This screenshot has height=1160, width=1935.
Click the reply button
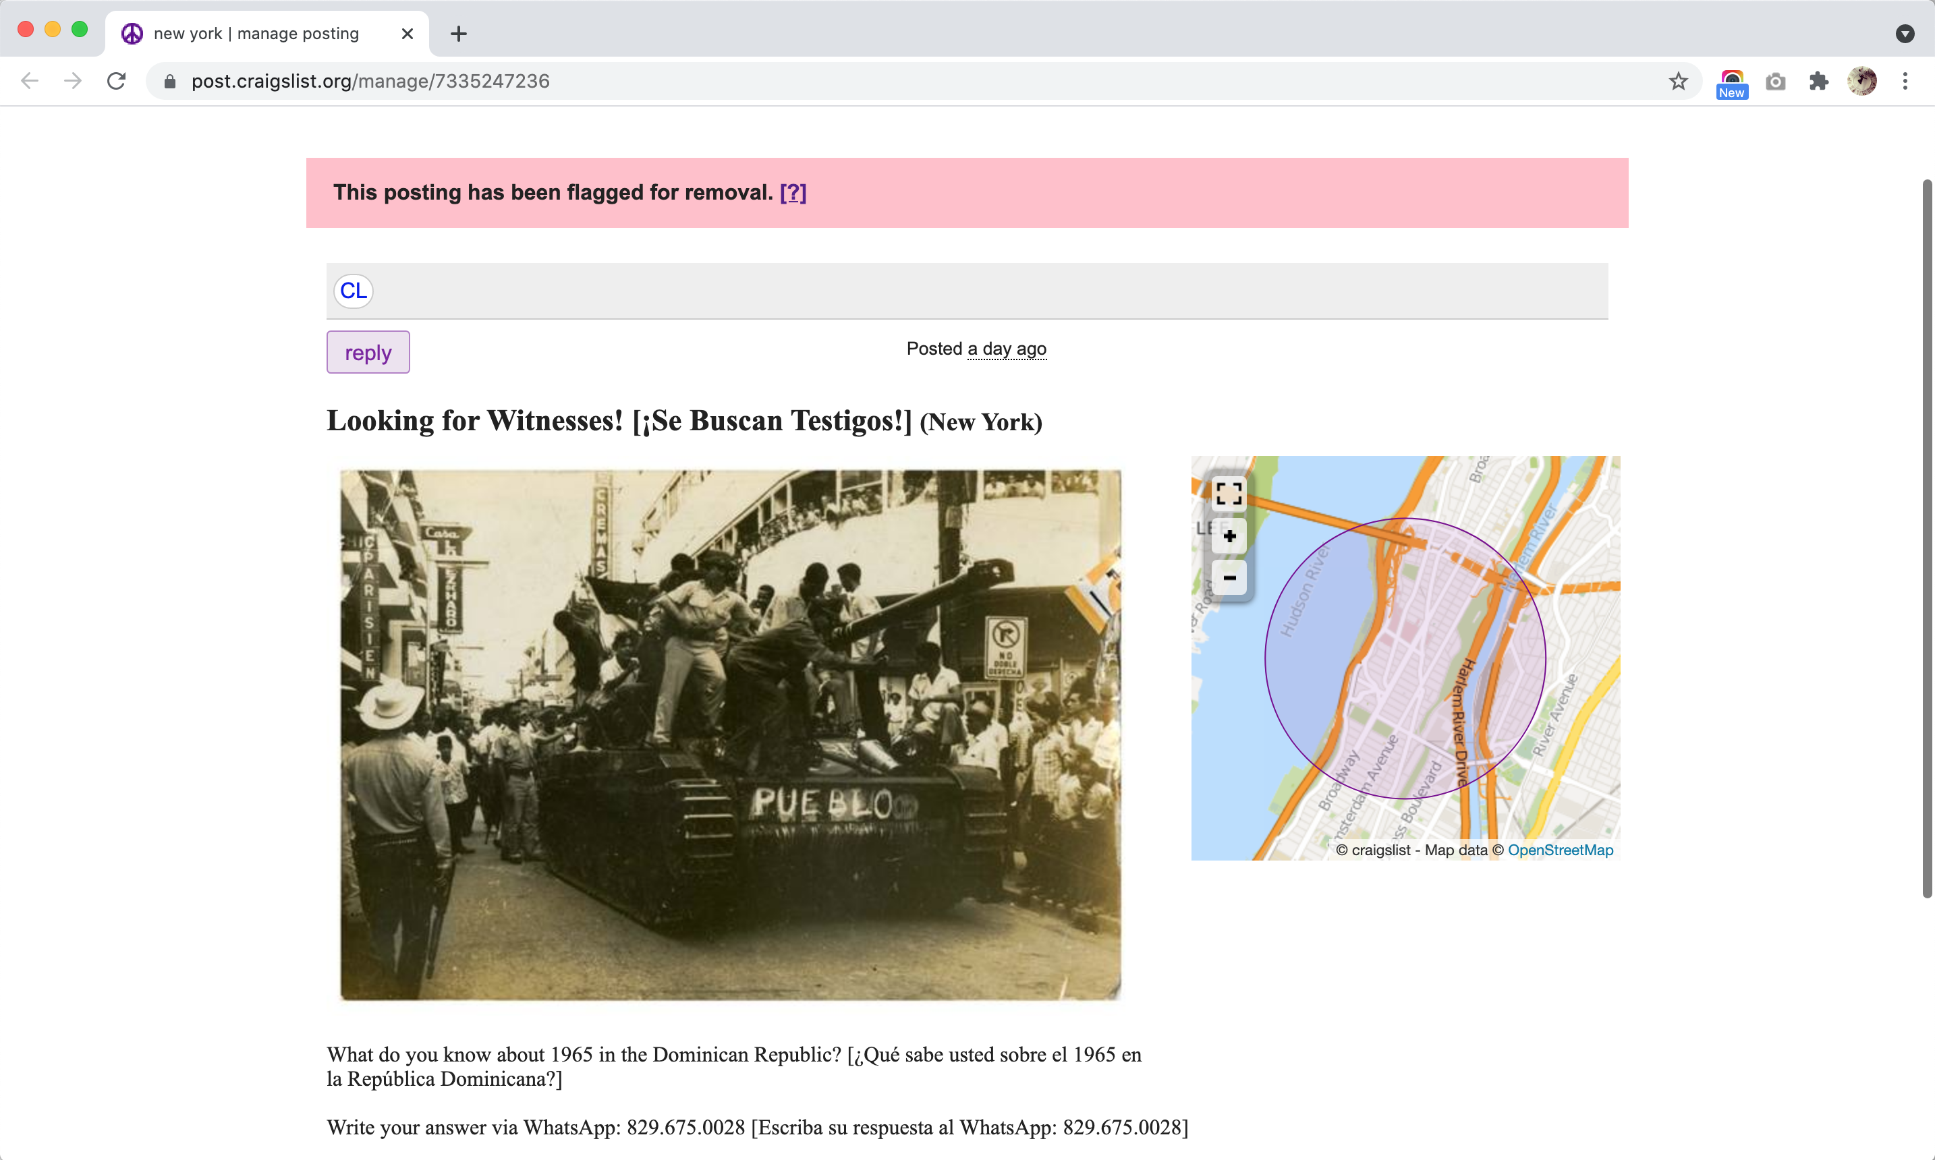[368, 353]
